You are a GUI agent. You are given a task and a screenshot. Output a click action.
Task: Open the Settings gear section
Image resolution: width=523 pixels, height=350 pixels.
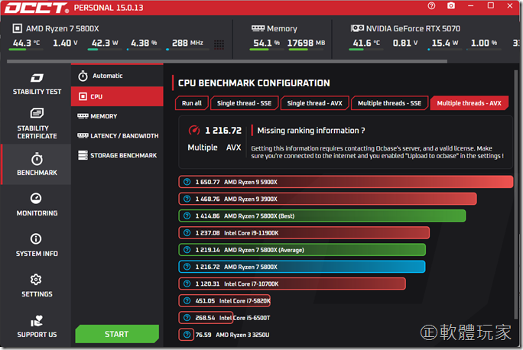pos(37,286)
